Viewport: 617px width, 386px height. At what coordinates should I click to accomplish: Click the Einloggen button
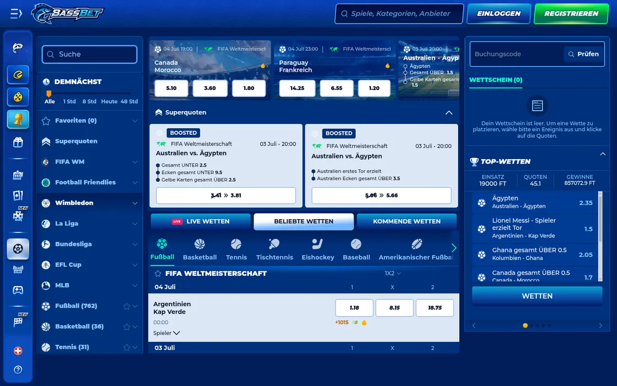[499, 14]
